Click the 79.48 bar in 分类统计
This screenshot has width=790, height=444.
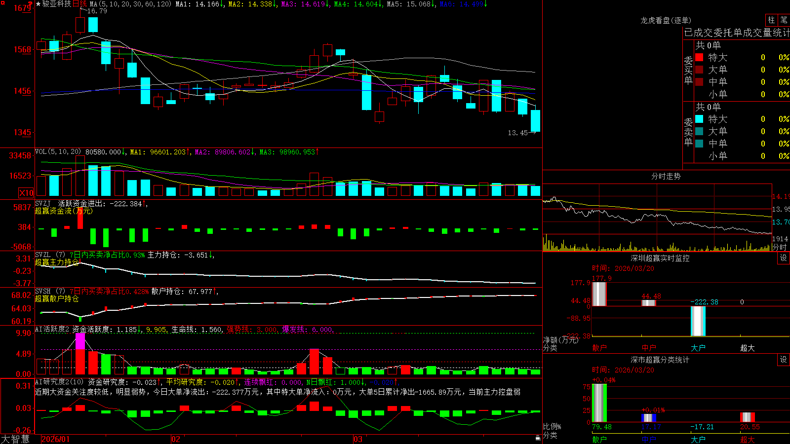pyautogui.click(x=599, y=403)
